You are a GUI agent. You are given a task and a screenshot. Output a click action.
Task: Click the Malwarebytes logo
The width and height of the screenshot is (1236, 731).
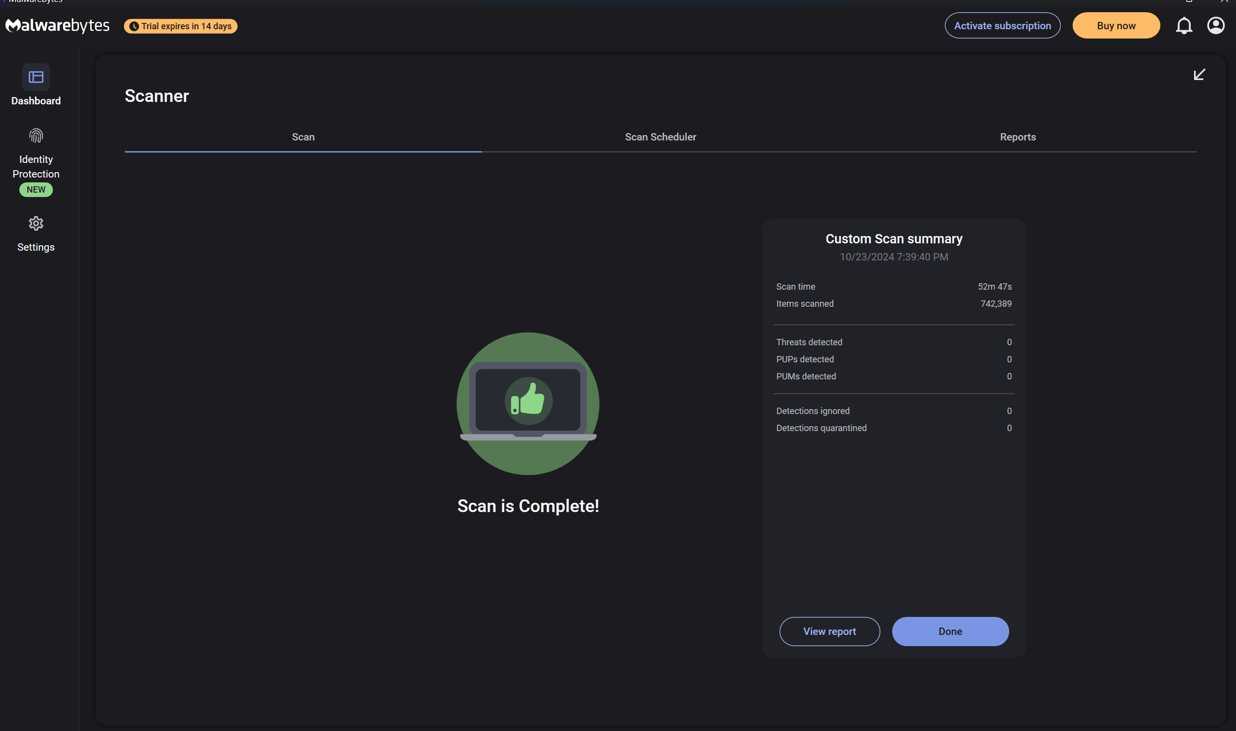[58, 26]
